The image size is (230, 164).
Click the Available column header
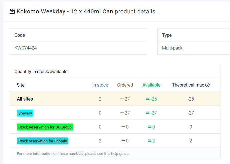tap(151, 85)
